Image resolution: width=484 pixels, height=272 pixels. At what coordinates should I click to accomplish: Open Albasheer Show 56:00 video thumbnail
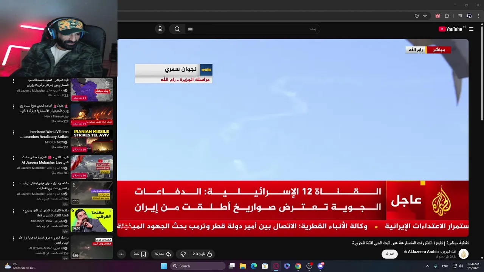pos(92,220)
